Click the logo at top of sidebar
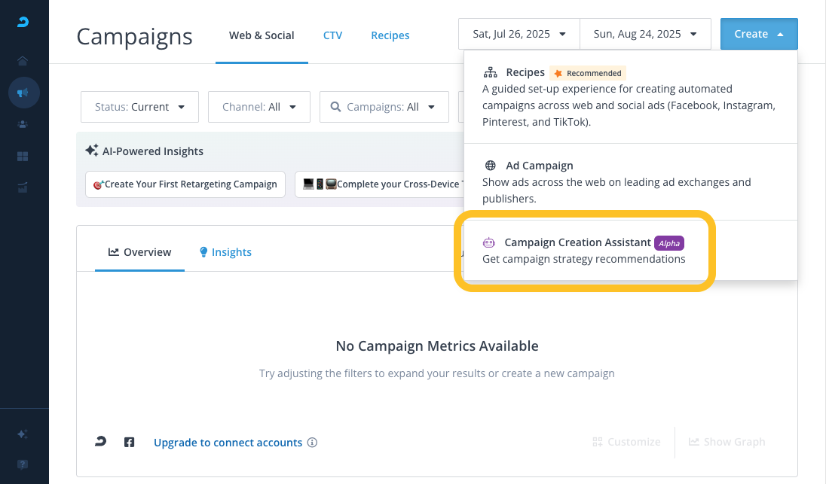This screenshot has width=826, height=484. pyautogui.click(x=23, y=22)
